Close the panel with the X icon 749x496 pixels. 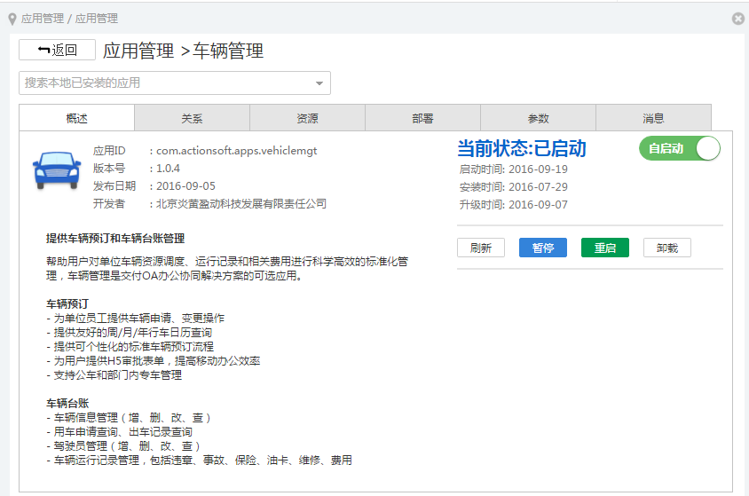pos(738,19)
